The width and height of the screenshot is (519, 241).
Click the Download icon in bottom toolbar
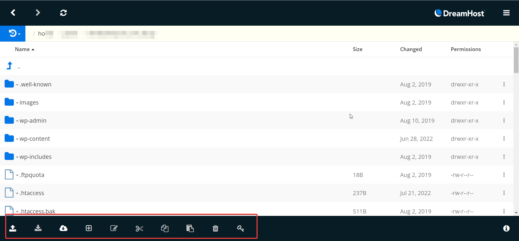coord(38,228)
